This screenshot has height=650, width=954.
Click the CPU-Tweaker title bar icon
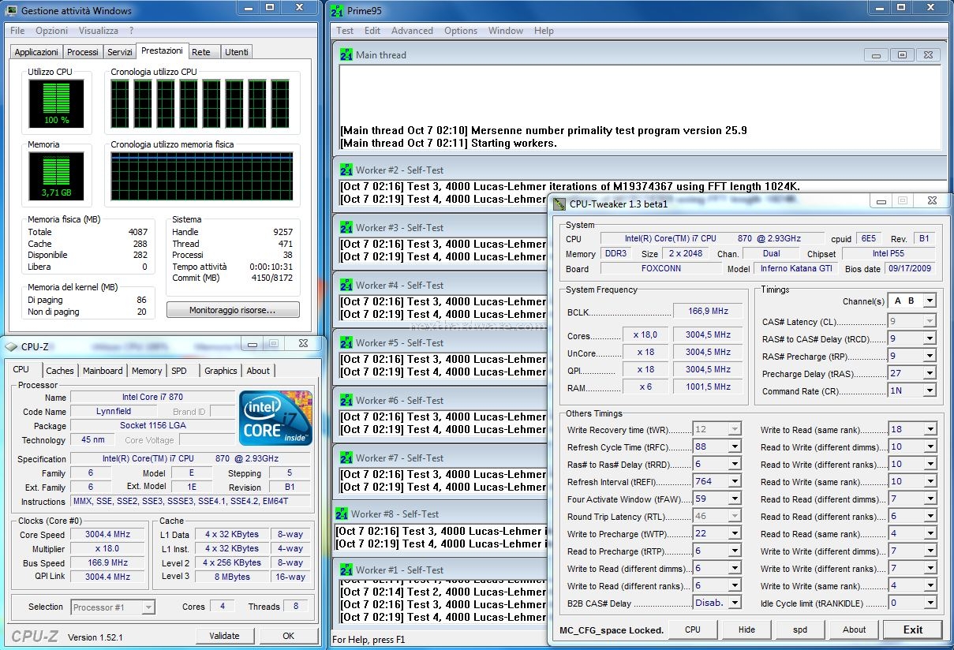click(x=559, y=204)
